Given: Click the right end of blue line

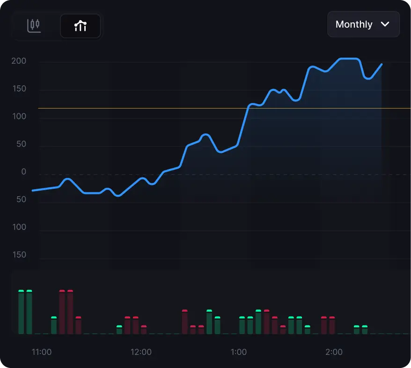Looking at the screenshot, I should 382,64.
